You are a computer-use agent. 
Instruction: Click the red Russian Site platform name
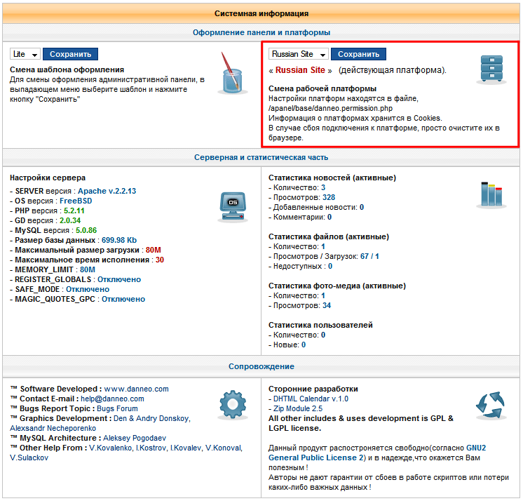[300, 70]
